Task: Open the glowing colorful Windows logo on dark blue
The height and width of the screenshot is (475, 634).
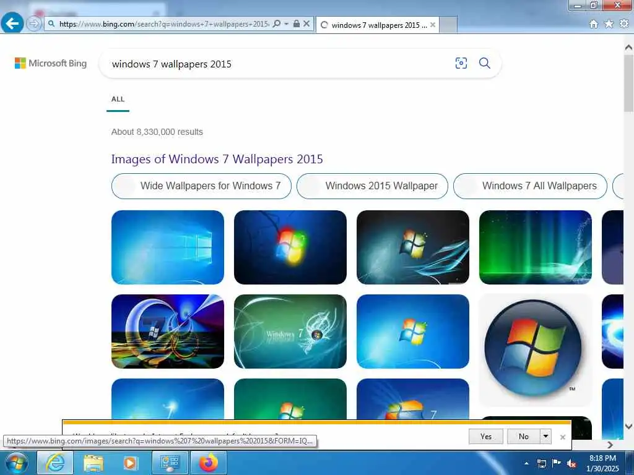Action: 290,247
